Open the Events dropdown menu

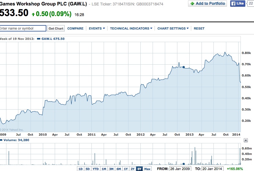coord(97,29)
